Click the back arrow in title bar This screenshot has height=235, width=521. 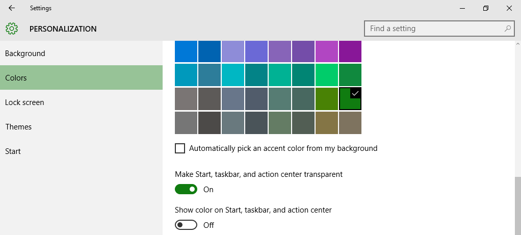12,8
